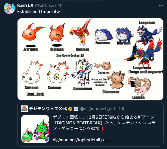Open the tweet's three-dot more menu
This screenshot has width=167, height=149.
(161, 6)
